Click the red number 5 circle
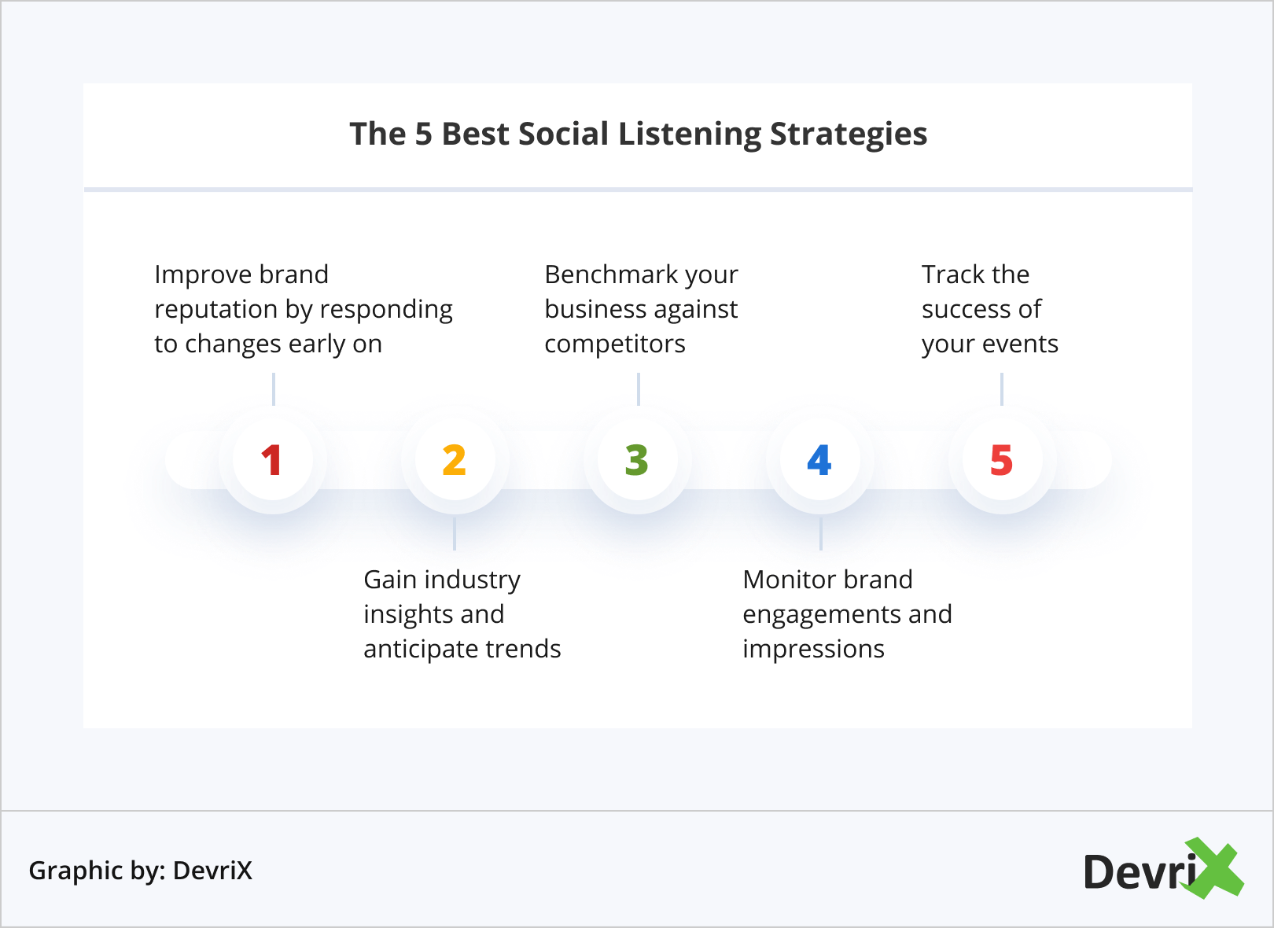 (1001, 460)
